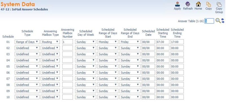
Task: Click Scheduled Starting Time field for schedule 08
Action: click(163, 85)
